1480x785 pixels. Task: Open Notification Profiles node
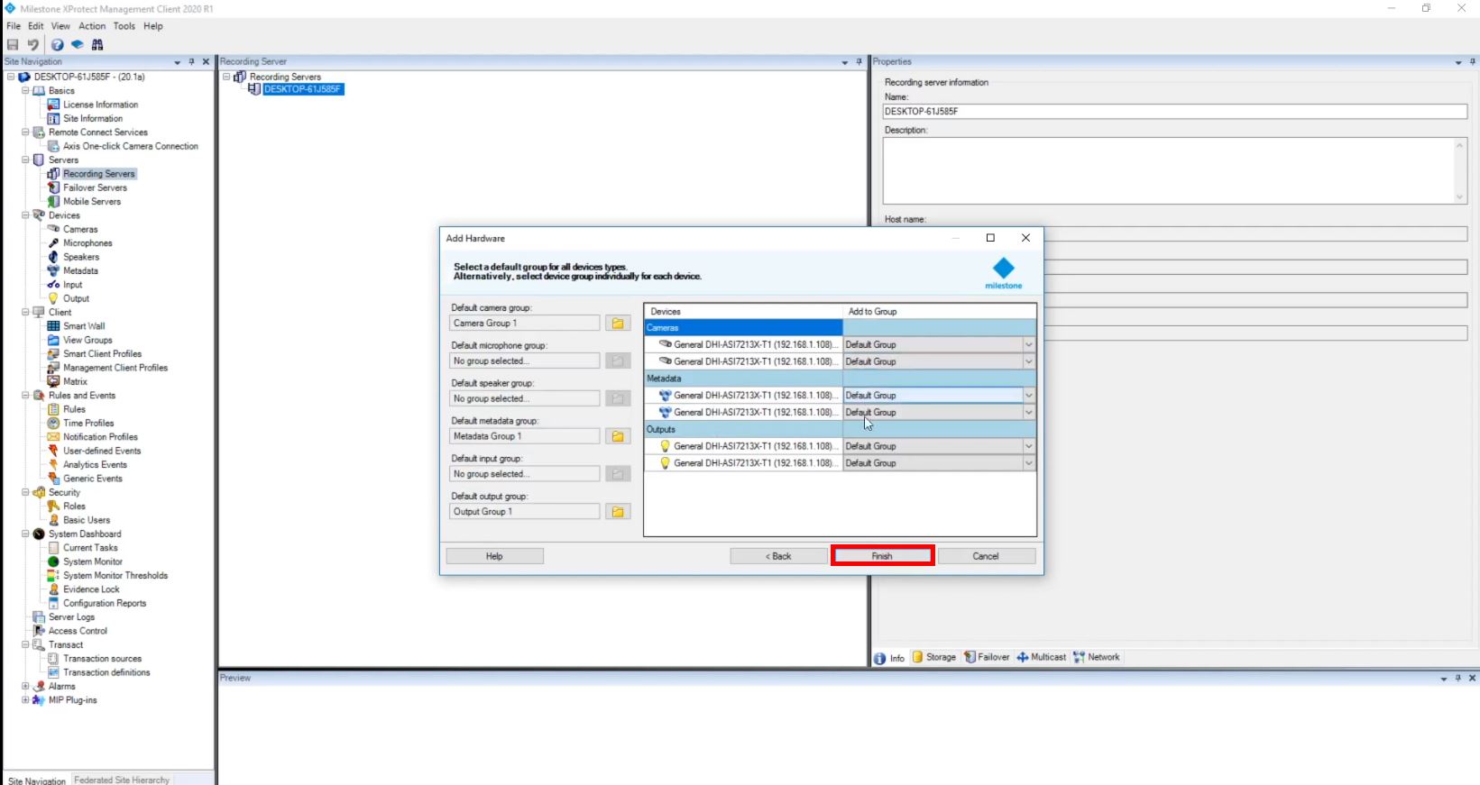tap(100, 437)
